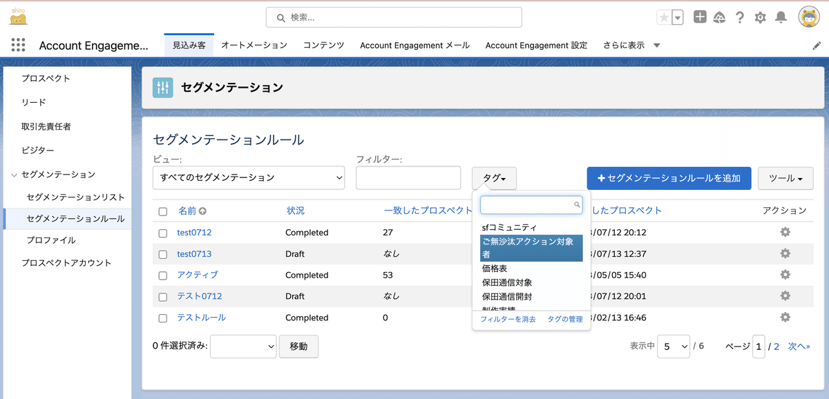Open the ツール dropdown button
The image size is (829, 399).
pyautogui.click(x=785, y=178)
